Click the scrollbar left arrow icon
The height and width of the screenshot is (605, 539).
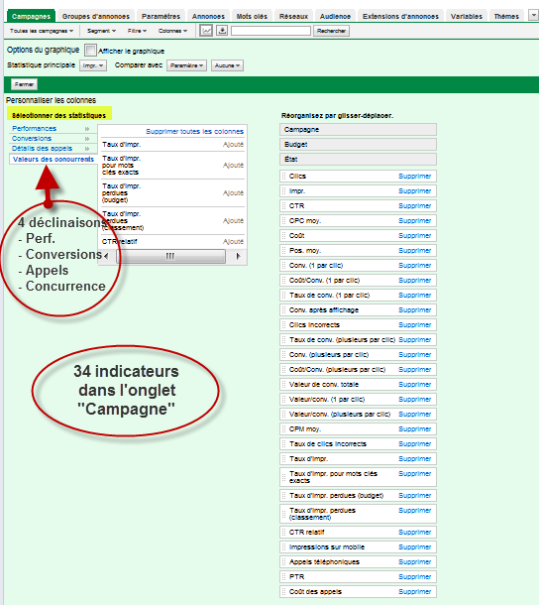[106, 256]
